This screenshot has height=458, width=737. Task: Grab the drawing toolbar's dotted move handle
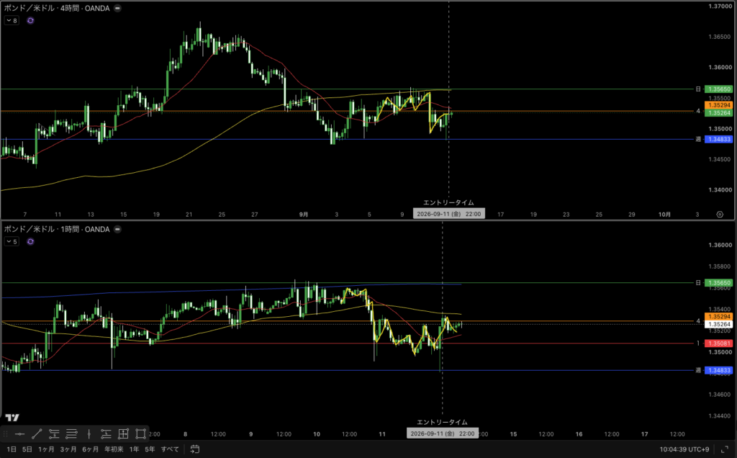point(6,434)
